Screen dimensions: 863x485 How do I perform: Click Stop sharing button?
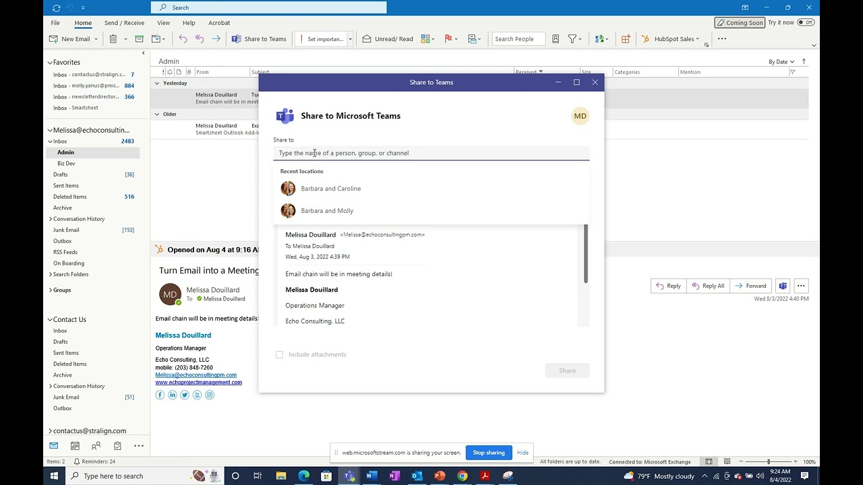coord(489,453)
